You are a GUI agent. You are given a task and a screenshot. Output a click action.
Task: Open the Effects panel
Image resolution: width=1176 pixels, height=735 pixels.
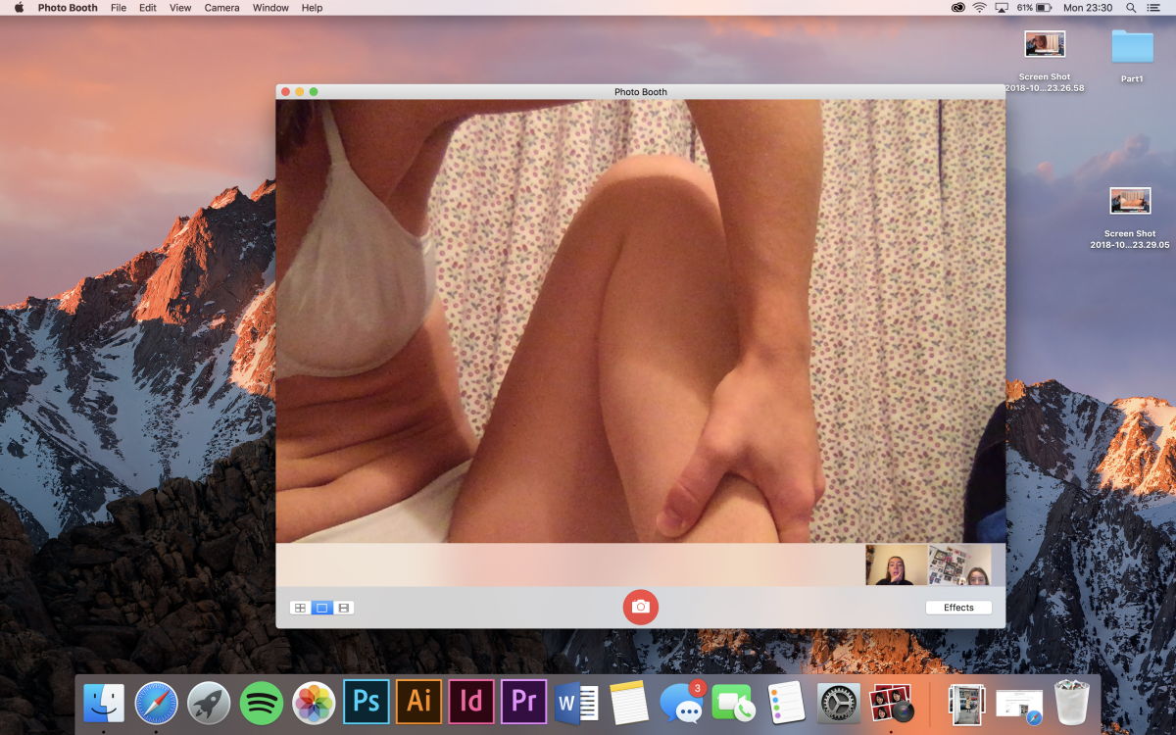point(957,608)
